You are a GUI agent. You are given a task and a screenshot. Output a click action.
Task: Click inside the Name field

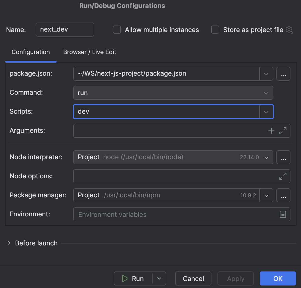tap(65, 29)
